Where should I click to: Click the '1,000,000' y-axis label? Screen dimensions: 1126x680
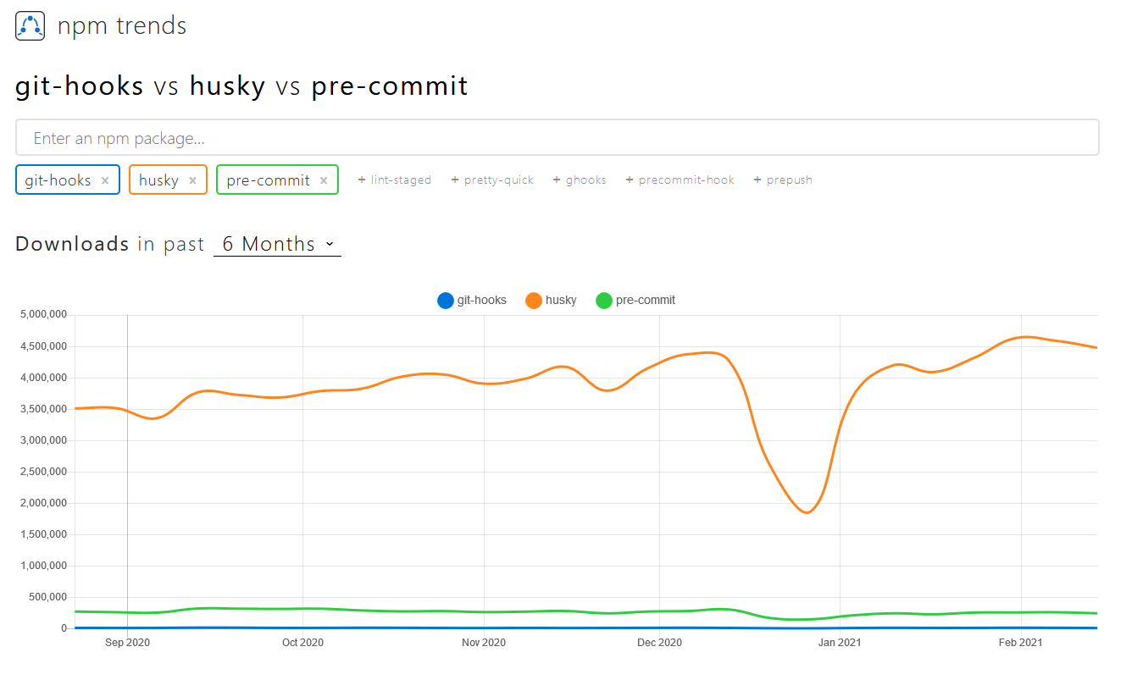pyautogui.click(x=43, y=566)
